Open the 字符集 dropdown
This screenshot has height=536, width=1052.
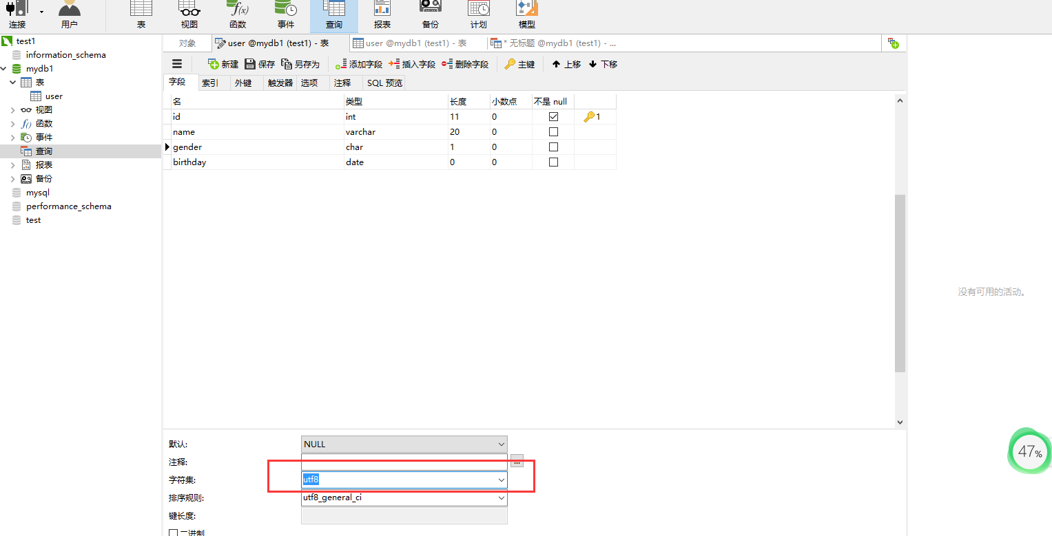coord(501,480)
